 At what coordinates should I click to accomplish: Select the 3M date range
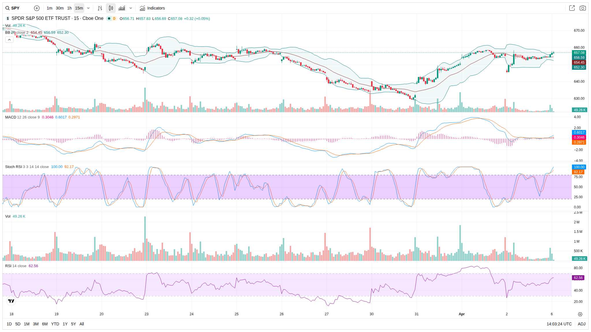[36, 324]
